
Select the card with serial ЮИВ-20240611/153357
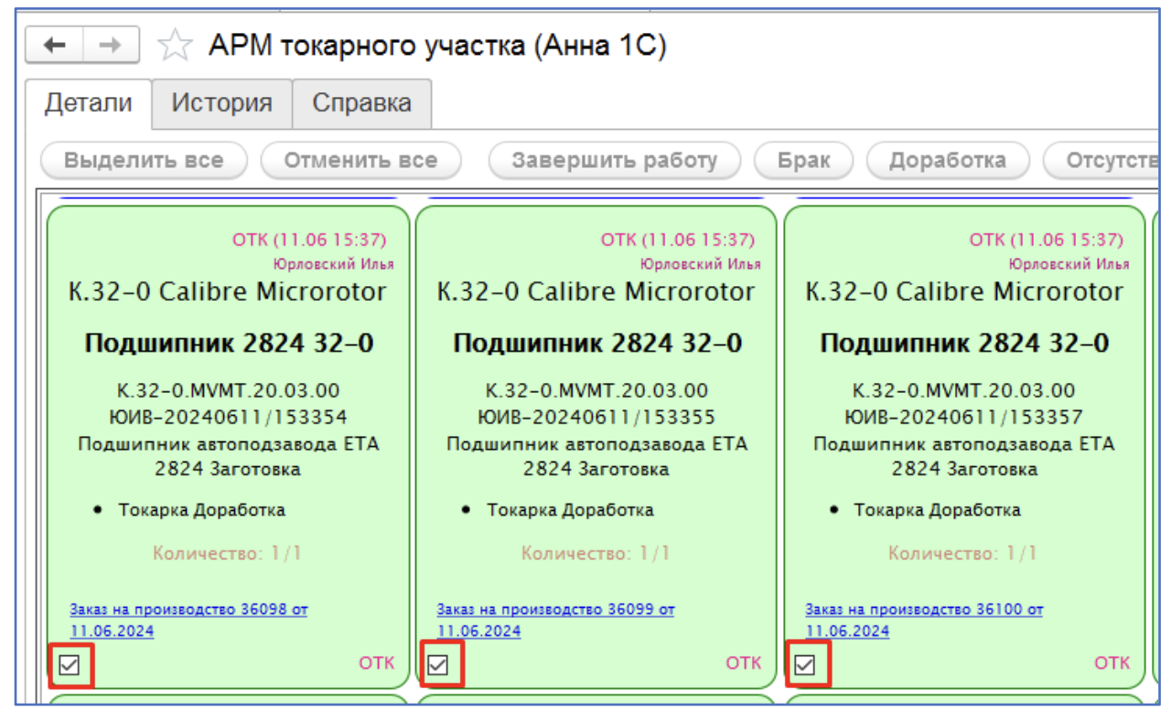[963, 418]
